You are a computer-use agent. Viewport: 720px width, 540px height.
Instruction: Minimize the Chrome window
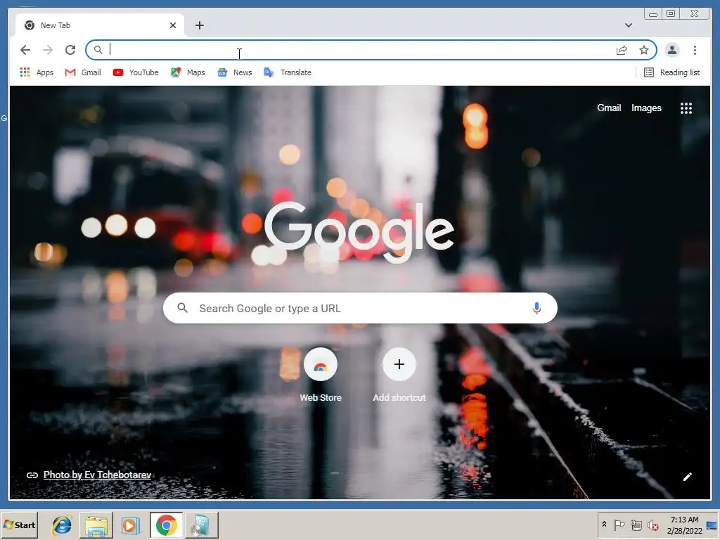653,14
